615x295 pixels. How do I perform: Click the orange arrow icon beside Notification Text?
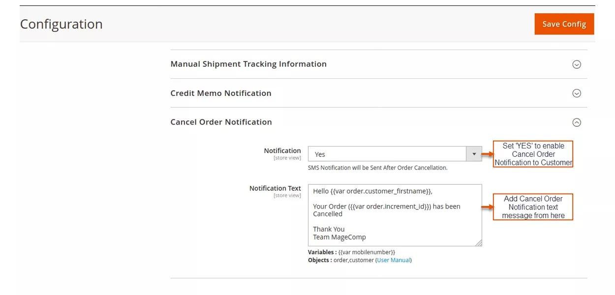[x=487, y=207]
